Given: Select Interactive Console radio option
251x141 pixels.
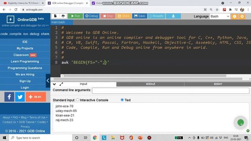Looking at the screenshot, I should (78, 100).
